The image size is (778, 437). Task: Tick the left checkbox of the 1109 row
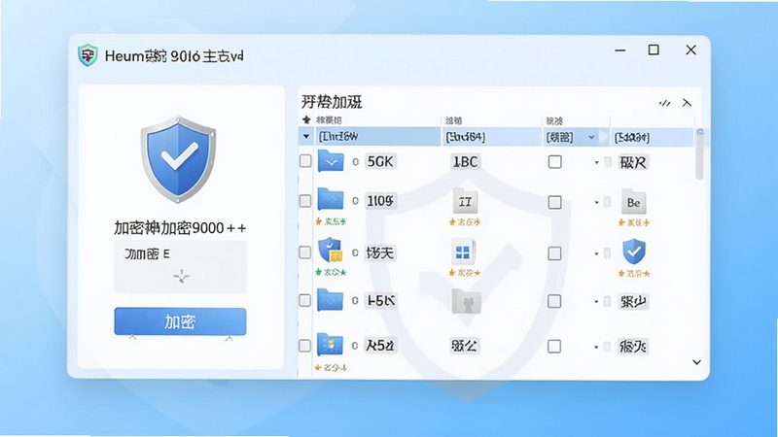click(x=305, y=201)
